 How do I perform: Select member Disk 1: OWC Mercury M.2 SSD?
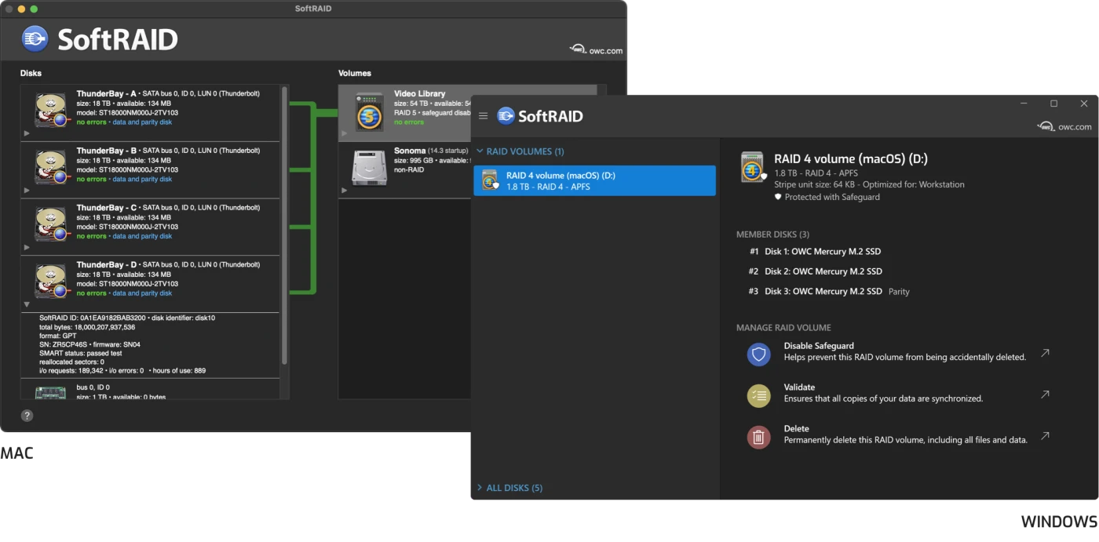[x=816, y=252]
